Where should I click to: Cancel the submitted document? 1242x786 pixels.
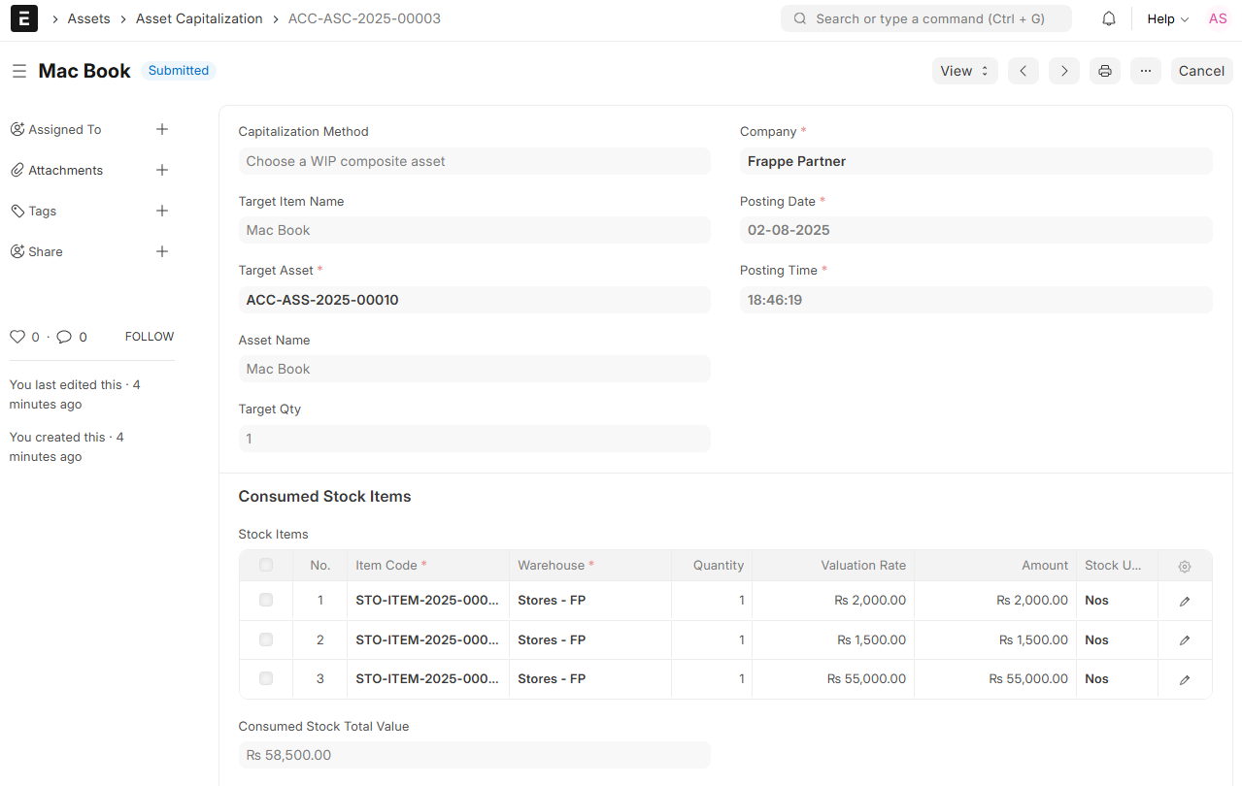pyautogui.click(x=1201, y=71)
